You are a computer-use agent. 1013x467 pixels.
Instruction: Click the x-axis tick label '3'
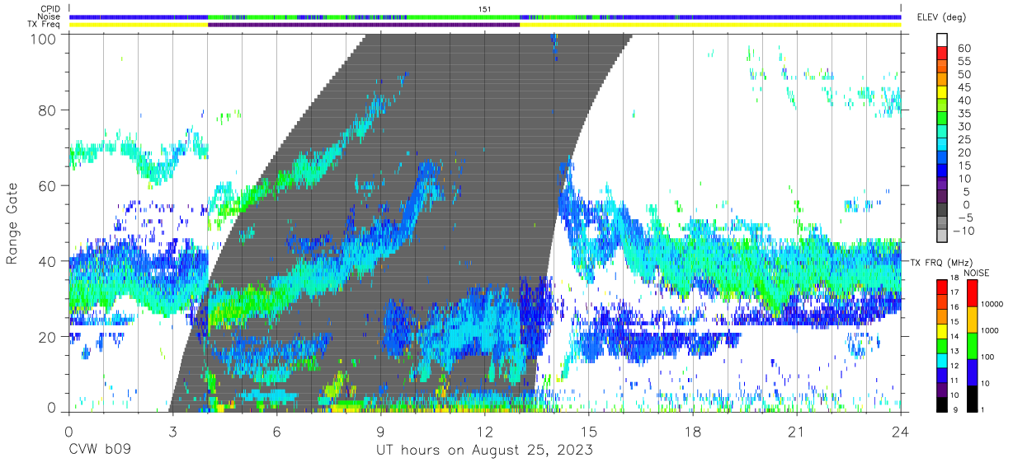tap(172, 431)
